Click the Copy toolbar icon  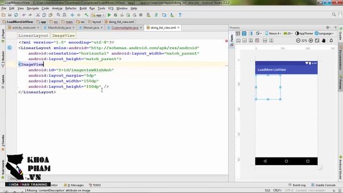pos(44,15)
